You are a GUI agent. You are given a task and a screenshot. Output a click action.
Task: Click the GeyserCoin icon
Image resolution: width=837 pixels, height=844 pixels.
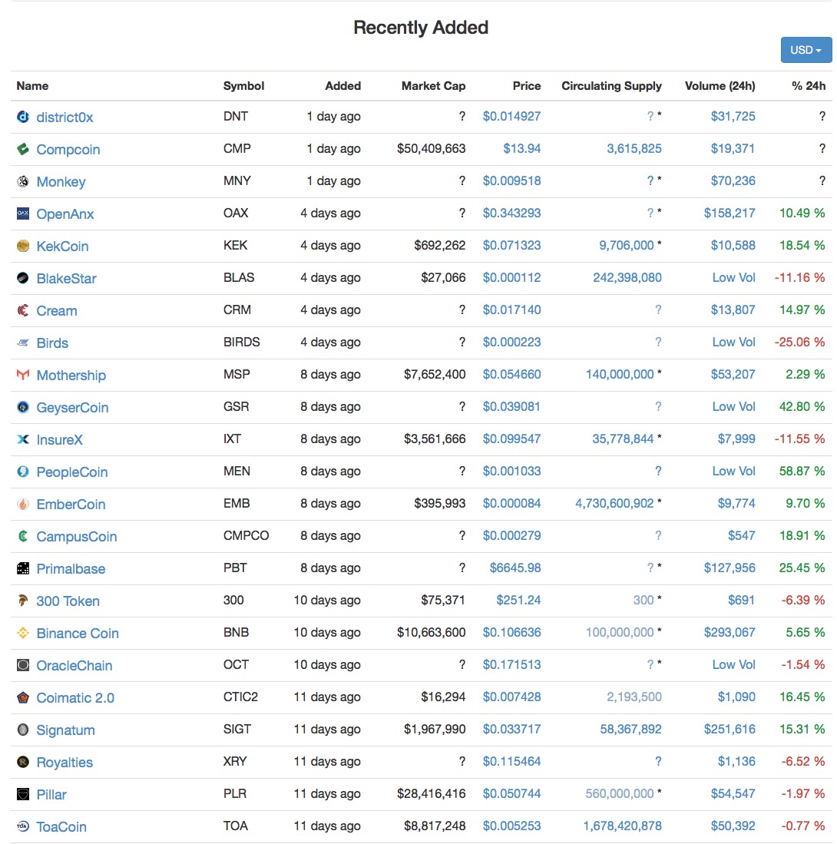(22, 408)
